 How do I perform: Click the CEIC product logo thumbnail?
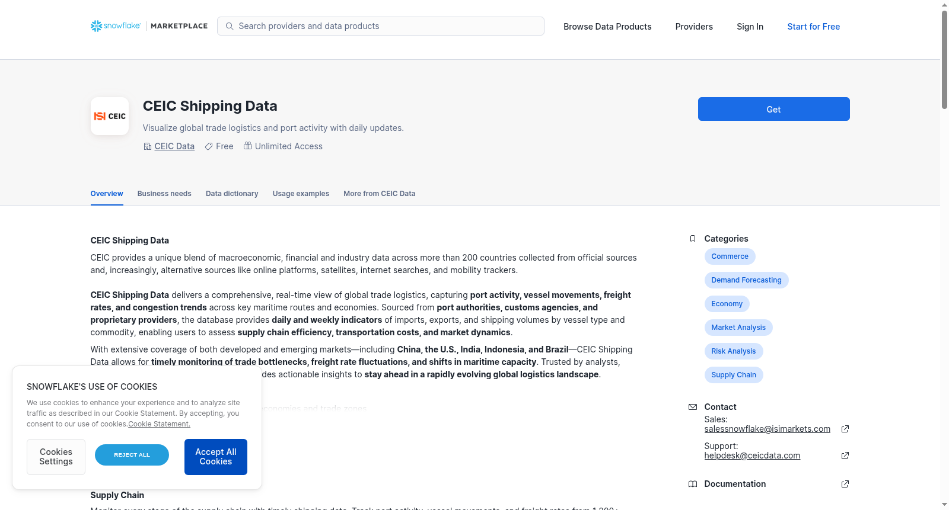tap(110, 116)
